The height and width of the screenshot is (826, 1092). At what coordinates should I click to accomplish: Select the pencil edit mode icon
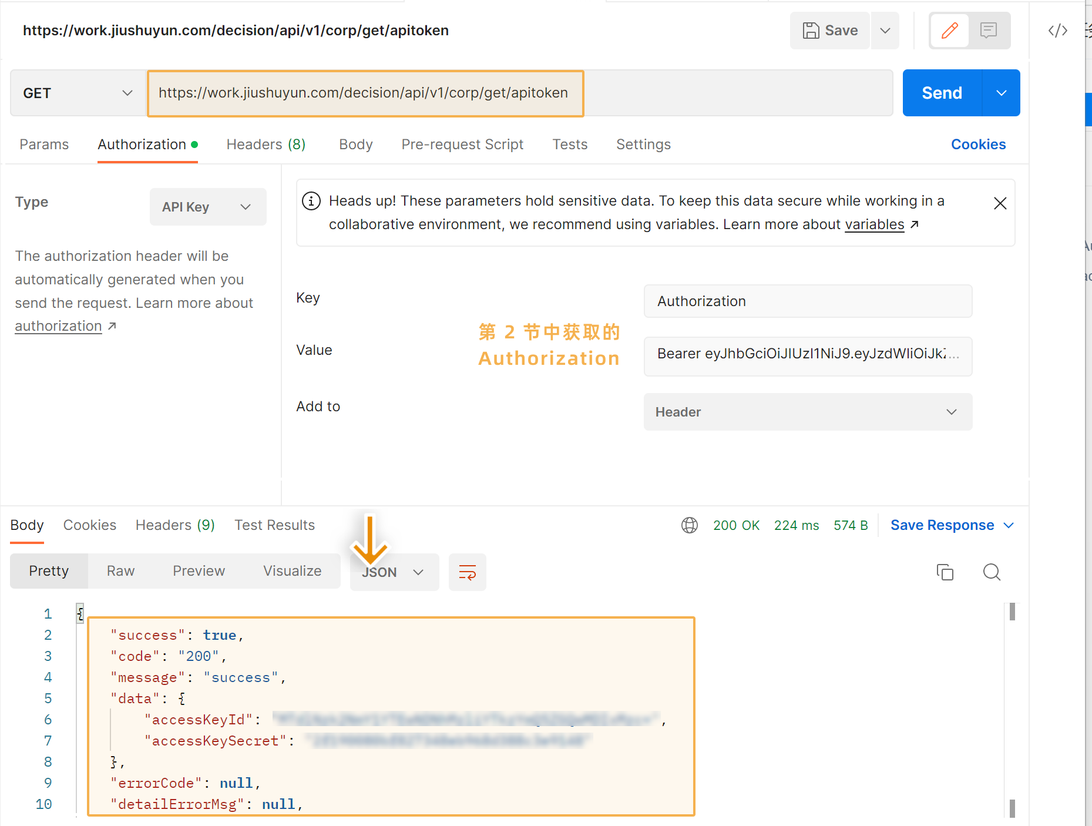tap(949, 31)
